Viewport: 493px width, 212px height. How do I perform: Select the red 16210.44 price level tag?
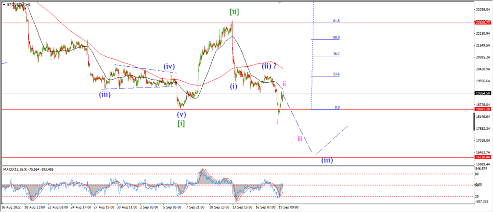pos(483,157)
